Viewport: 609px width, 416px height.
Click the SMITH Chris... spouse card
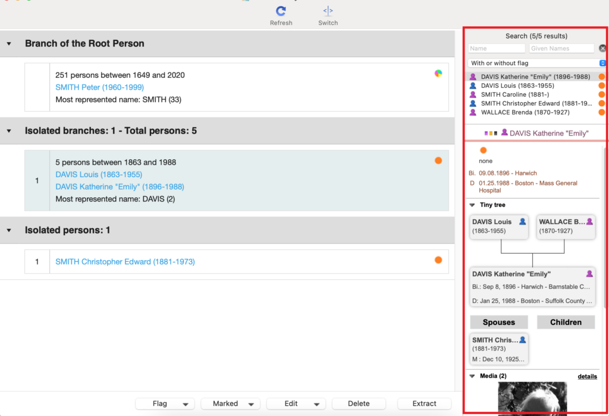[499, 349]
